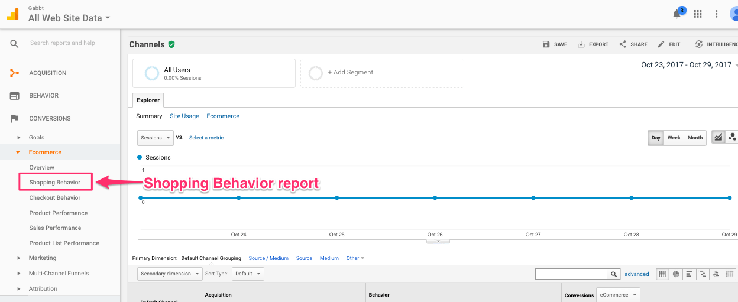Viewport: 738px width, 302px height.
Task: Edit the Channels report
Action: (x=669, y=44)
